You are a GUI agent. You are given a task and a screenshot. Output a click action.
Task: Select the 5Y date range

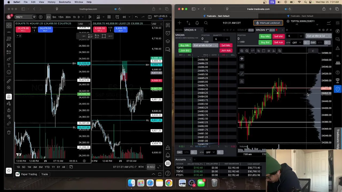pyautogui.click(x=58, y=167)
